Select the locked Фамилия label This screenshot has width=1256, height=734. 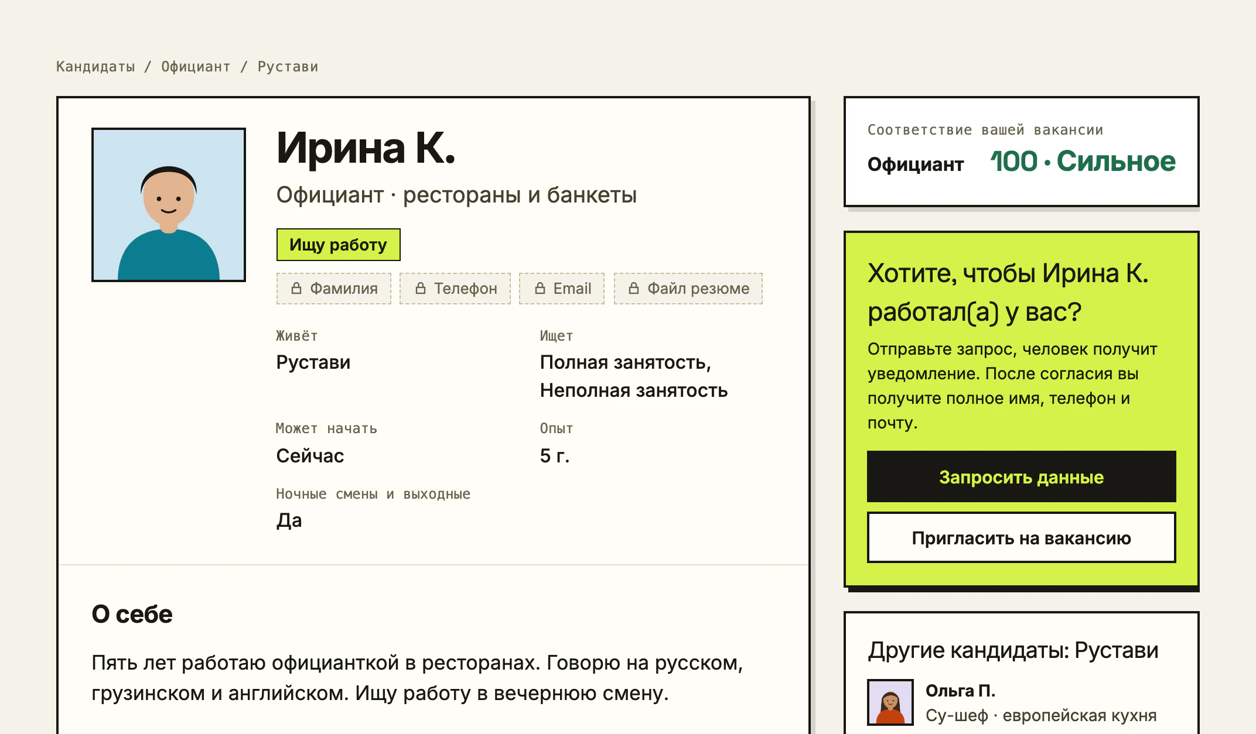click(344, 289)
